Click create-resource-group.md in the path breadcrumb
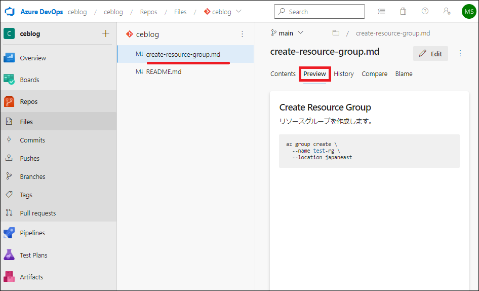Viewport: 479px width, 291px height. 393,33
